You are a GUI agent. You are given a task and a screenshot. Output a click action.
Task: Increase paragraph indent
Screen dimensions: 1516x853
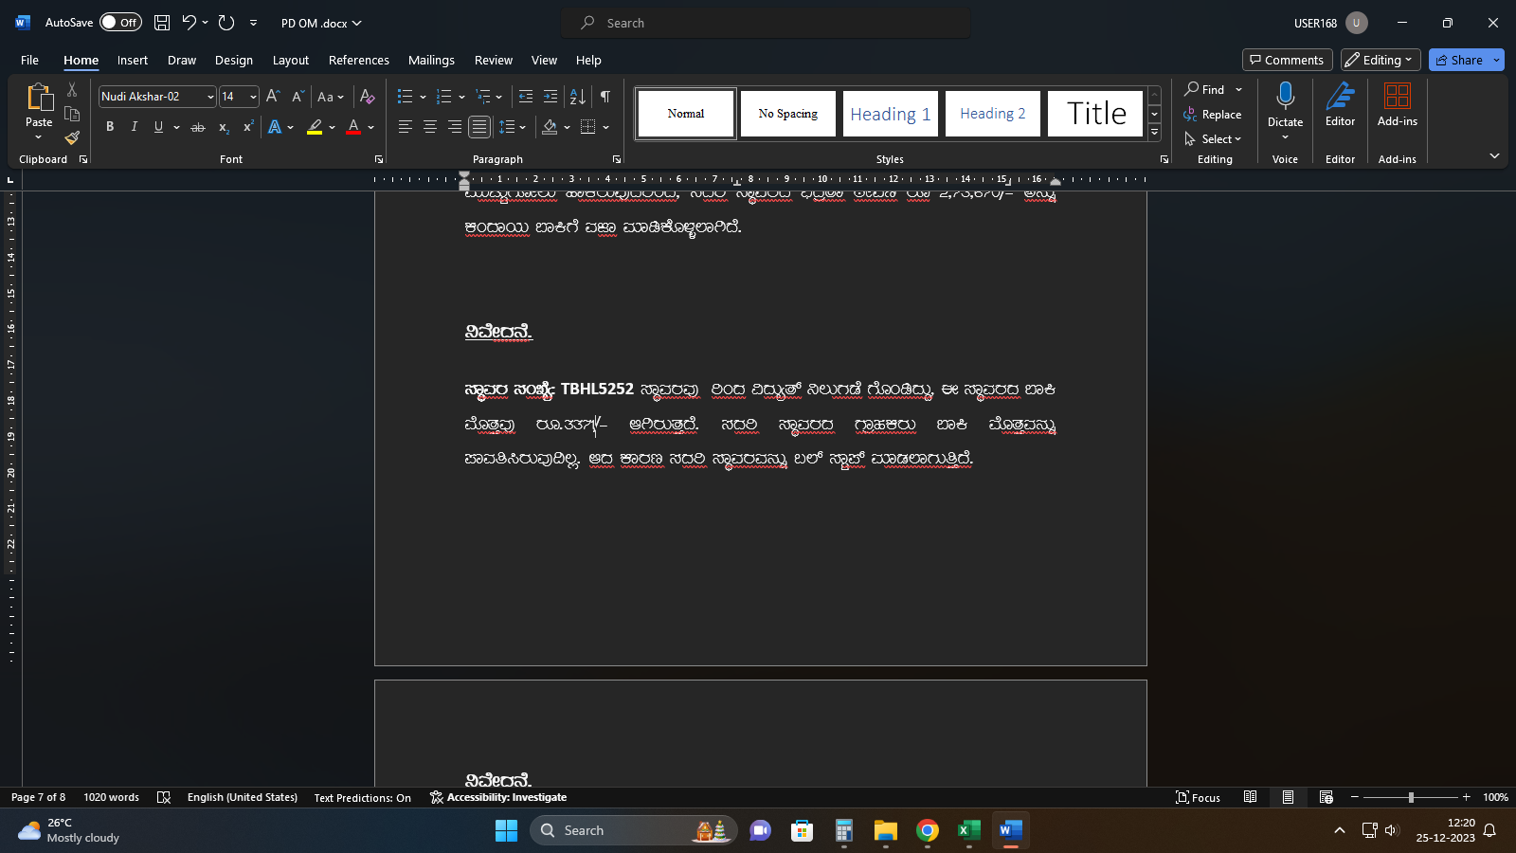tap(550, 97)
